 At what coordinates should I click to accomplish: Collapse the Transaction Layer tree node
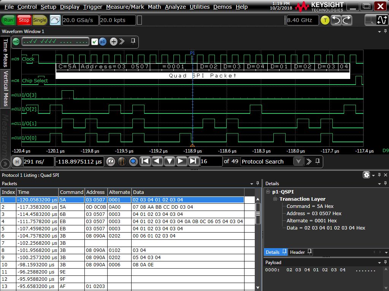275,199
